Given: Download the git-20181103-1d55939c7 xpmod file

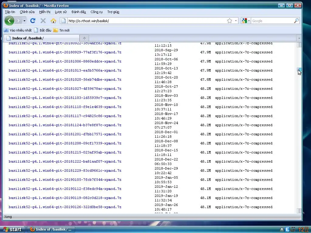Looking at the screenshot, I should pos(65,98).
